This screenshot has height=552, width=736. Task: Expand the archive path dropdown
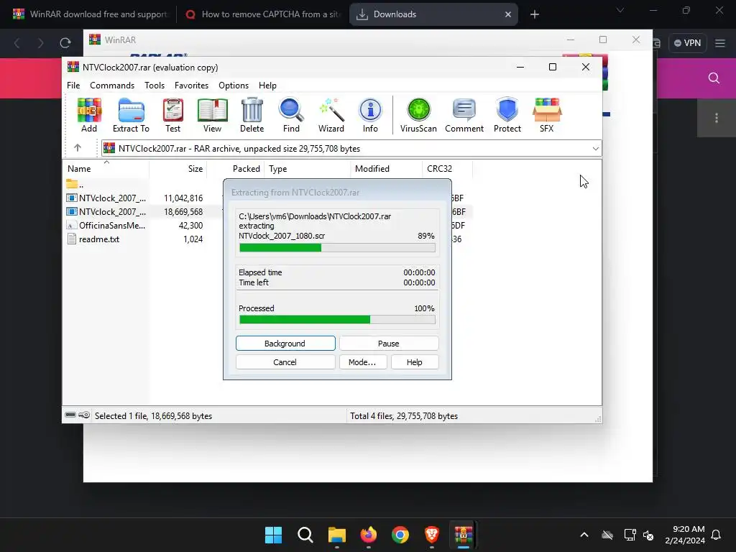tap(596, 148)
